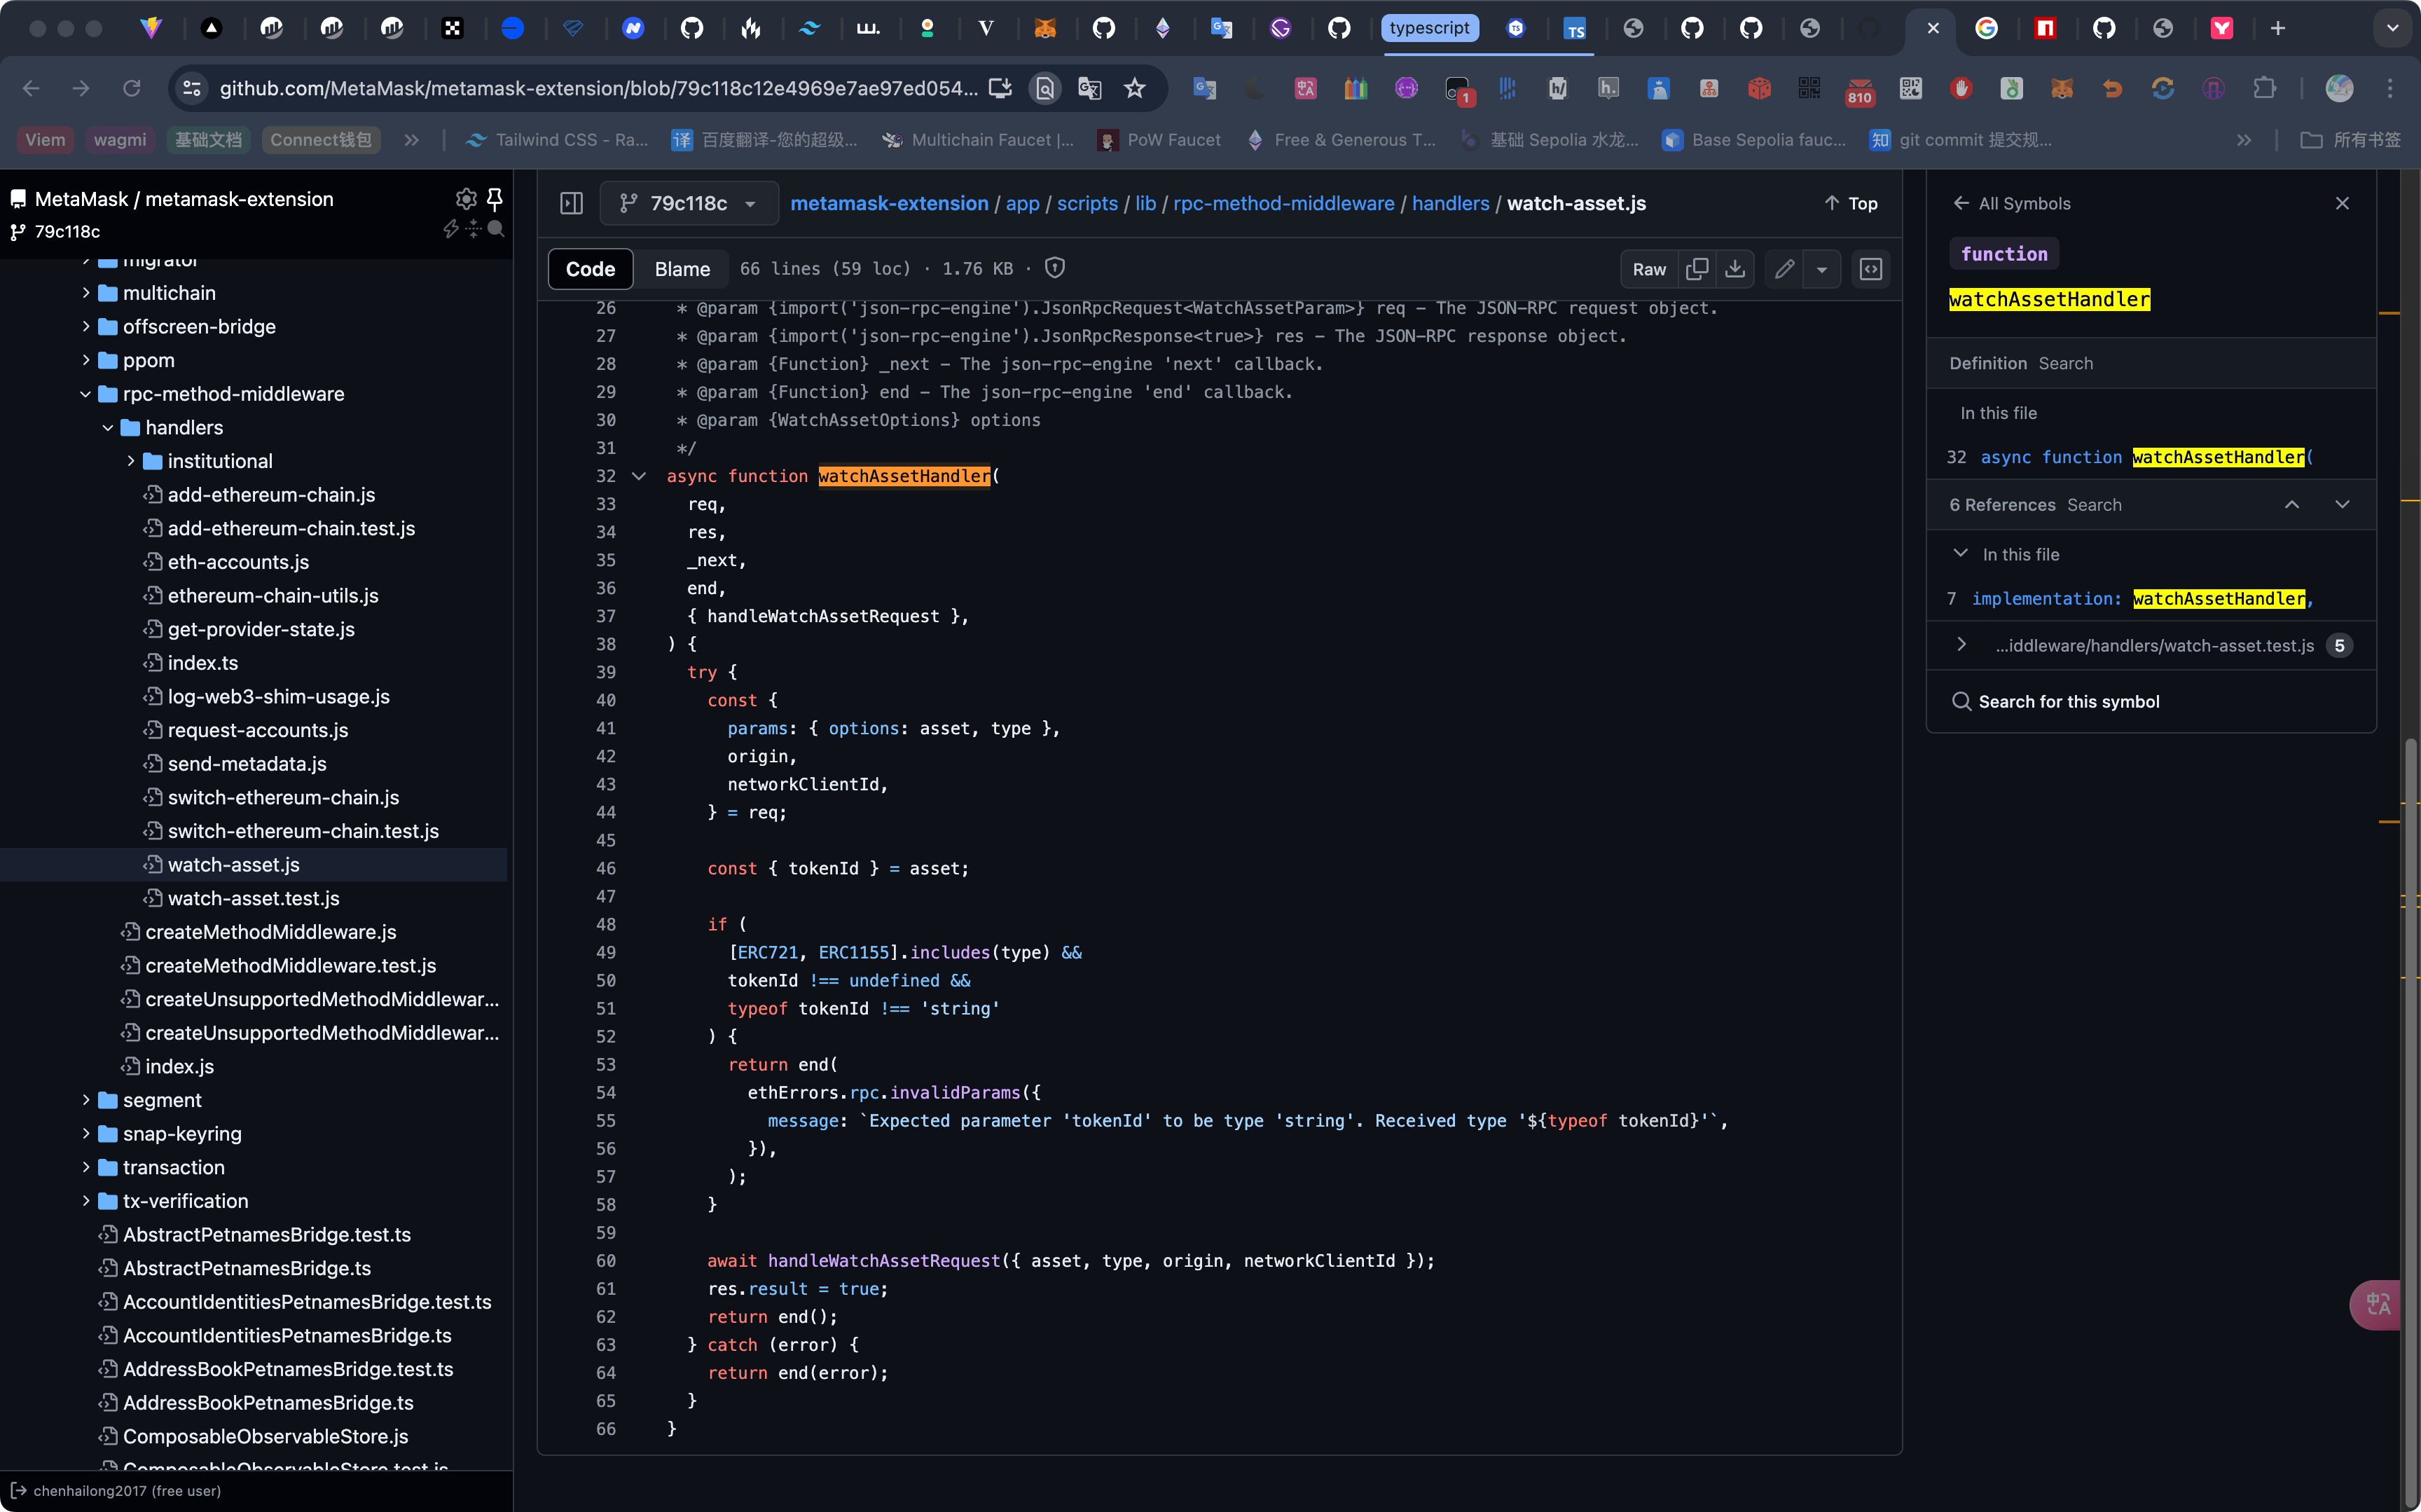Click the Raw file view button
This screenshot has height=1512, width=2421.
tap(1648, 269)
